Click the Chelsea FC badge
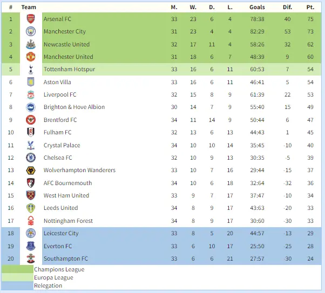 [x=30, y=158]
